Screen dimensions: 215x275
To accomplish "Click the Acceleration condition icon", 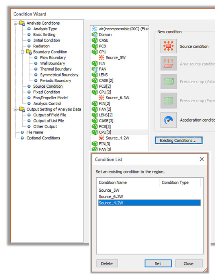I will (x=168, y=120).
